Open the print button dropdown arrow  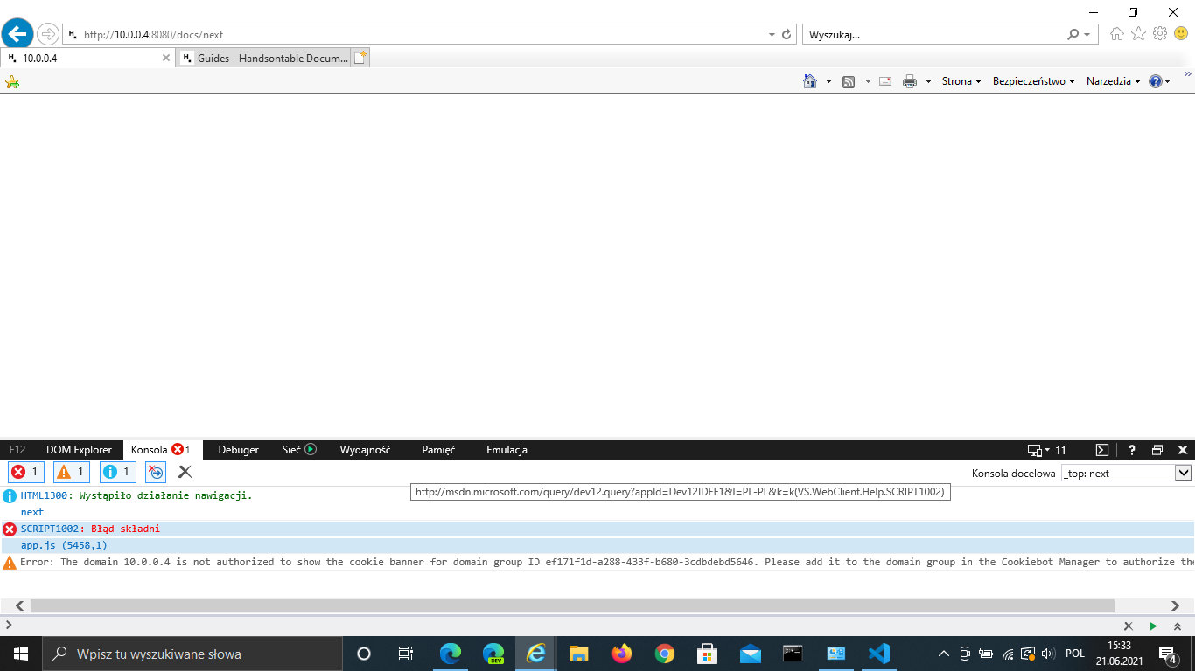[x=927, y=80]
